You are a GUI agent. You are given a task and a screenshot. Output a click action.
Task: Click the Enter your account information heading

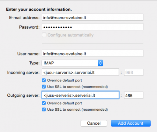tap(39, 9)
